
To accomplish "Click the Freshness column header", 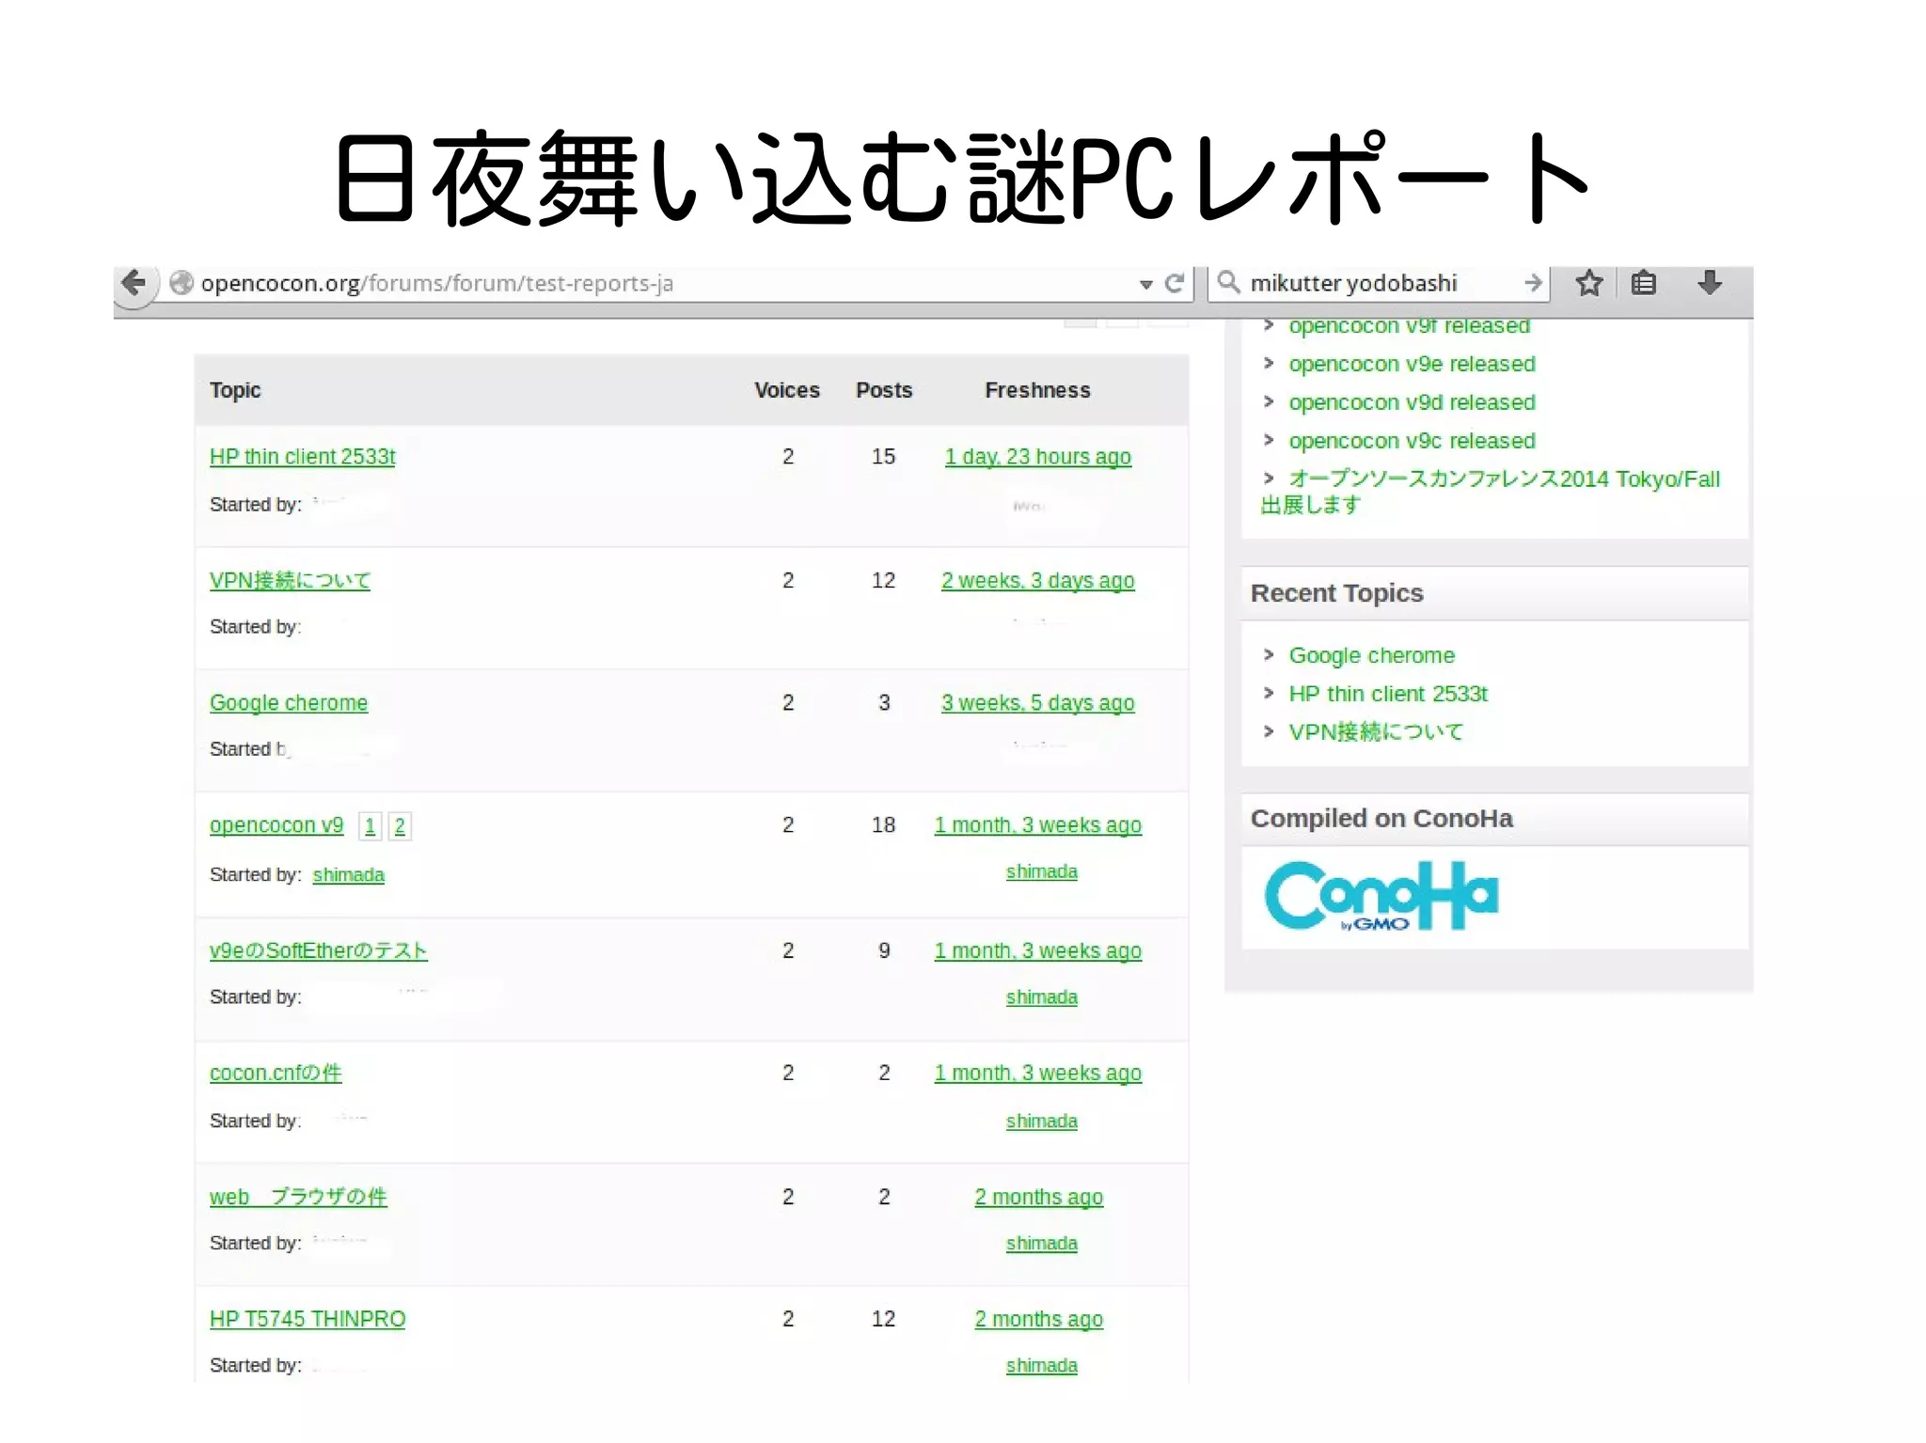I will [1037, 390].
